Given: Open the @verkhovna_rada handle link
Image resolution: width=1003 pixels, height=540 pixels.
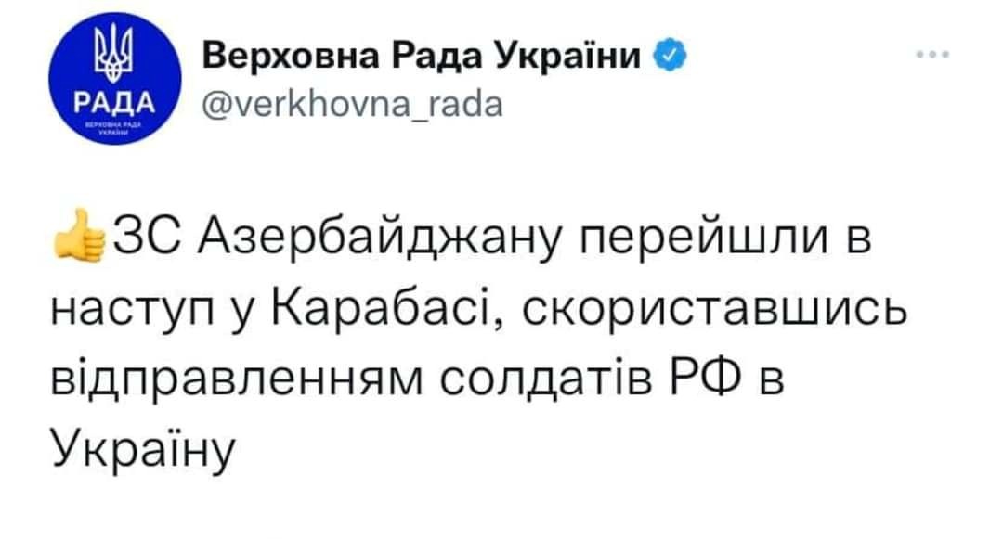Looking at the screenshot, I should click(x=353, y=105).
